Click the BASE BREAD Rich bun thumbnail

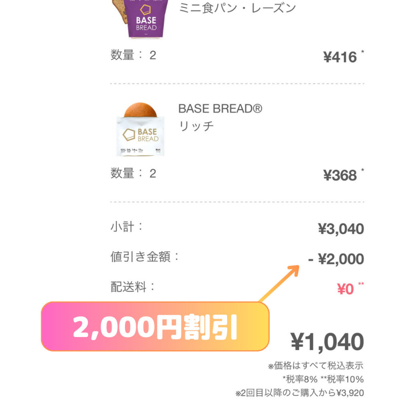click(140, 129)
